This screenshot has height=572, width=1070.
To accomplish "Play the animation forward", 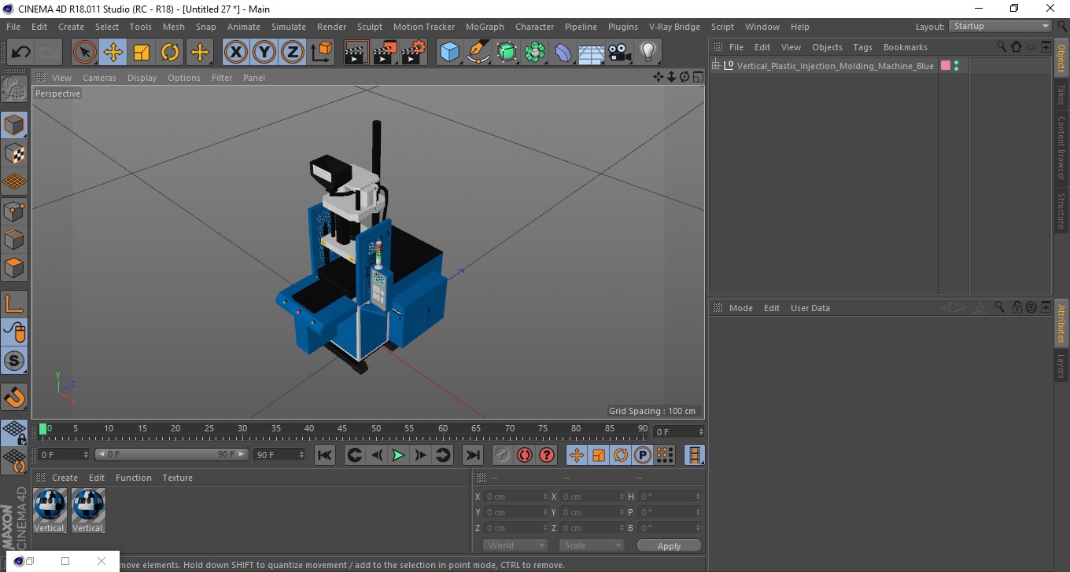I will tap(399, 455).
